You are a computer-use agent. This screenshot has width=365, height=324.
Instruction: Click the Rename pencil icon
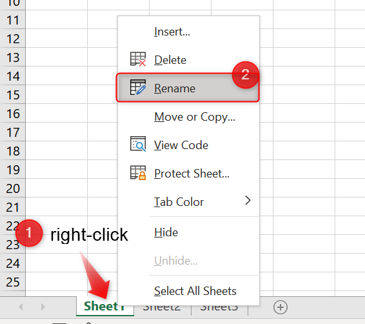138,87
